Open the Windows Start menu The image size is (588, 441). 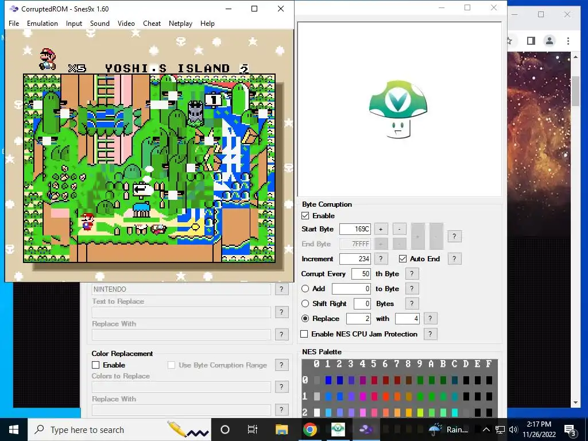14,430
